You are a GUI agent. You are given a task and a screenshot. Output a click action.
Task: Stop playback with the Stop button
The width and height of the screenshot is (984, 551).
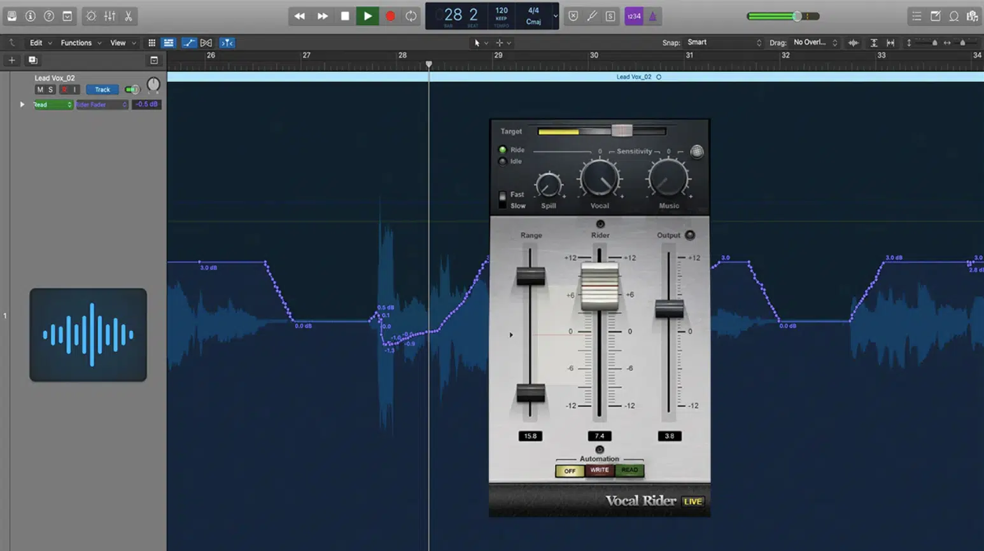point(345,16)
